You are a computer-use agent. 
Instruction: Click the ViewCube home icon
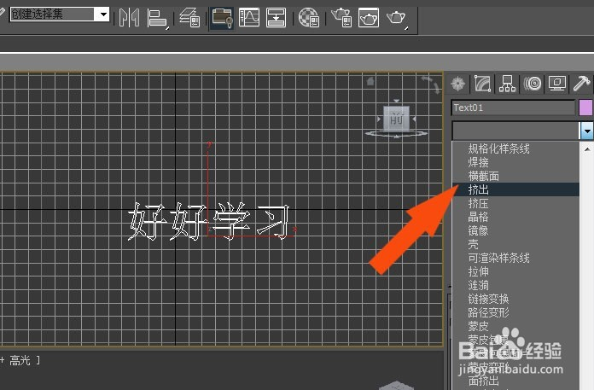point(370,81)
